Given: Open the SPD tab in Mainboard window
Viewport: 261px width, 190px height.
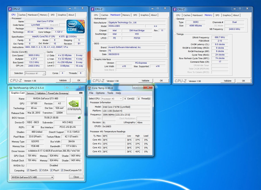Looking at the screenshot, I should pos(135,15).
